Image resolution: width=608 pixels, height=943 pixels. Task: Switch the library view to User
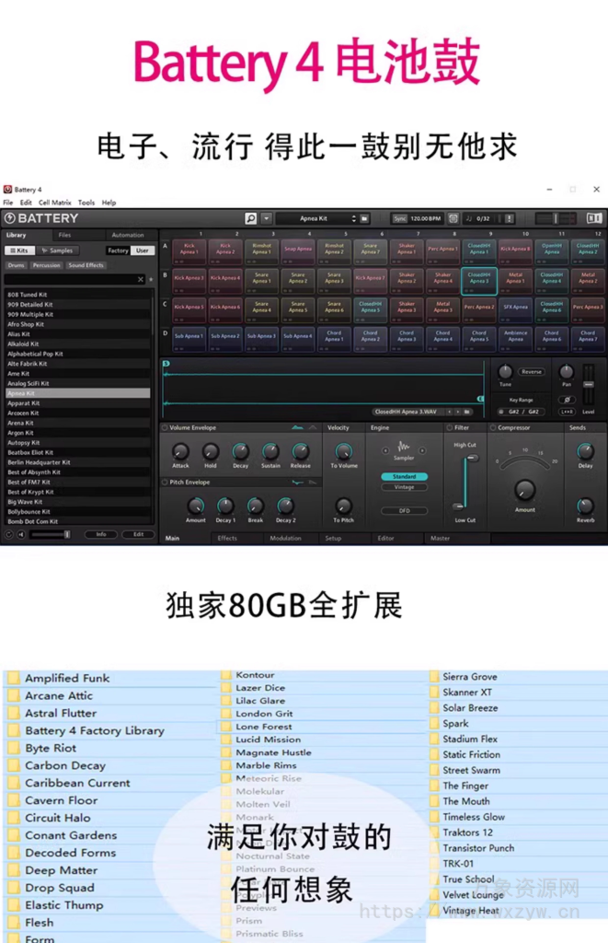[142, 250]
